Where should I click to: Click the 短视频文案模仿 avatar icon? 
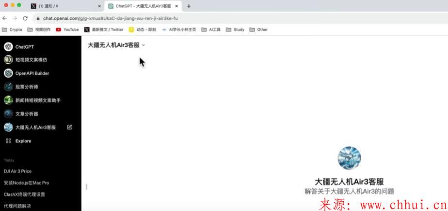[x=8, y=60]
